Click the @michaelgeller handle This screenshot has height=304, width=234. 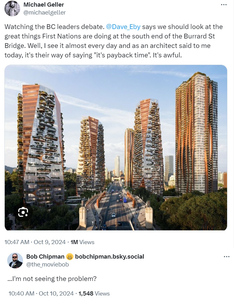[x=44, y=12]
